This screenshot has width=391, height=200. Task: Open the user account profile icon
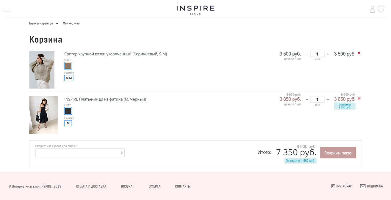(372, 9)
